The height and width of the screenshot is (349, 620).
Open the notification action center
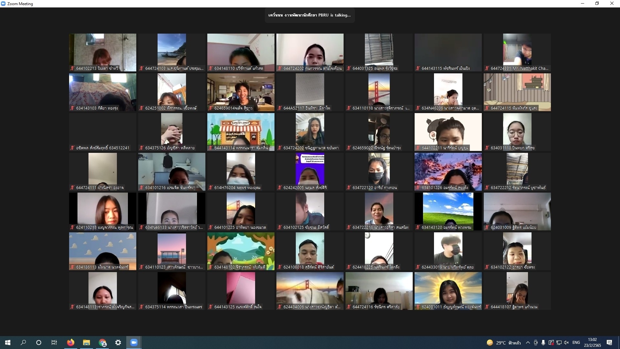[x=609, y=343]
